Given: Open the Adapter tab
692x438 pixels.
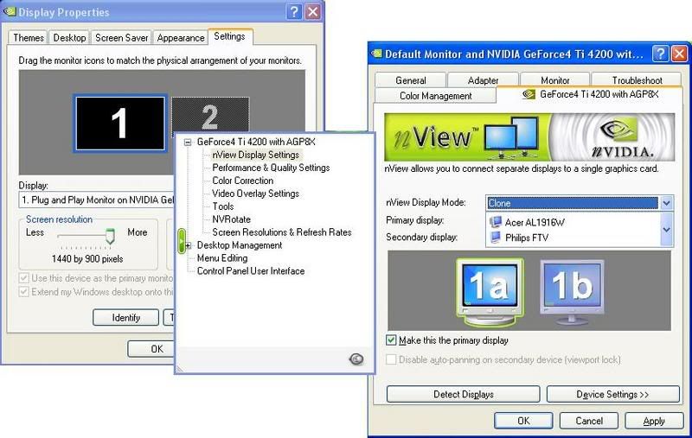Looking at the screenshot, I should point(483,79).
